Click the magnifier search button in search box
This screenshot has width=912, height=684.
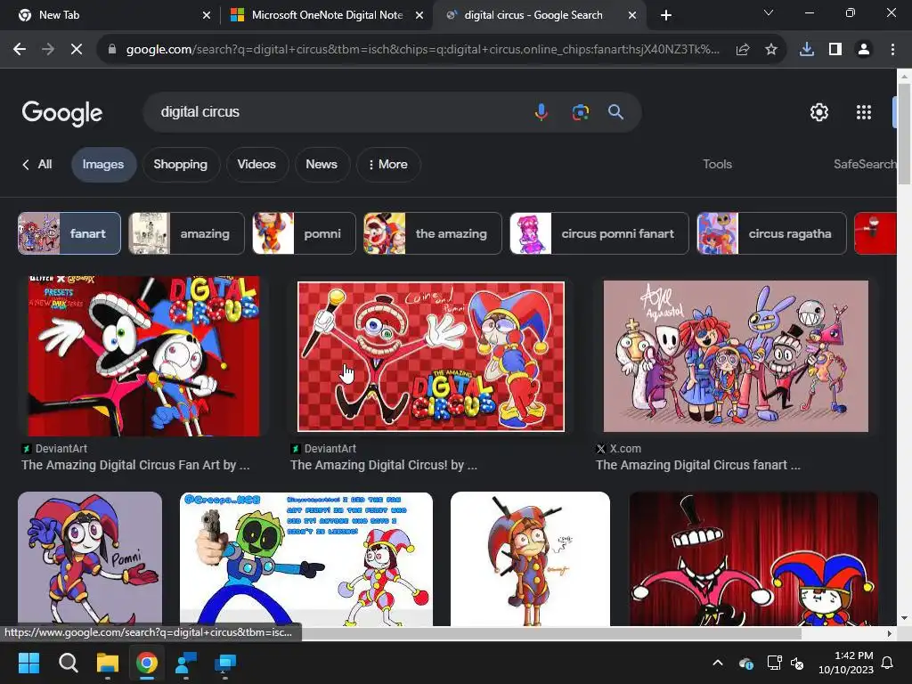[x=616, y=111]
